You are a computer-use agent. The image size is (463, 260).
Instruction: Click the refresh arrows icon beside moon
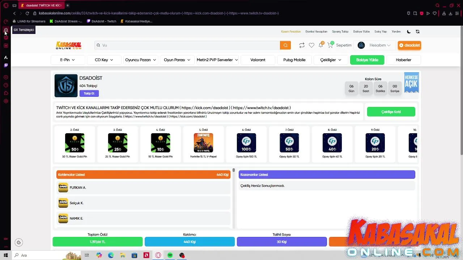(417, 31)
